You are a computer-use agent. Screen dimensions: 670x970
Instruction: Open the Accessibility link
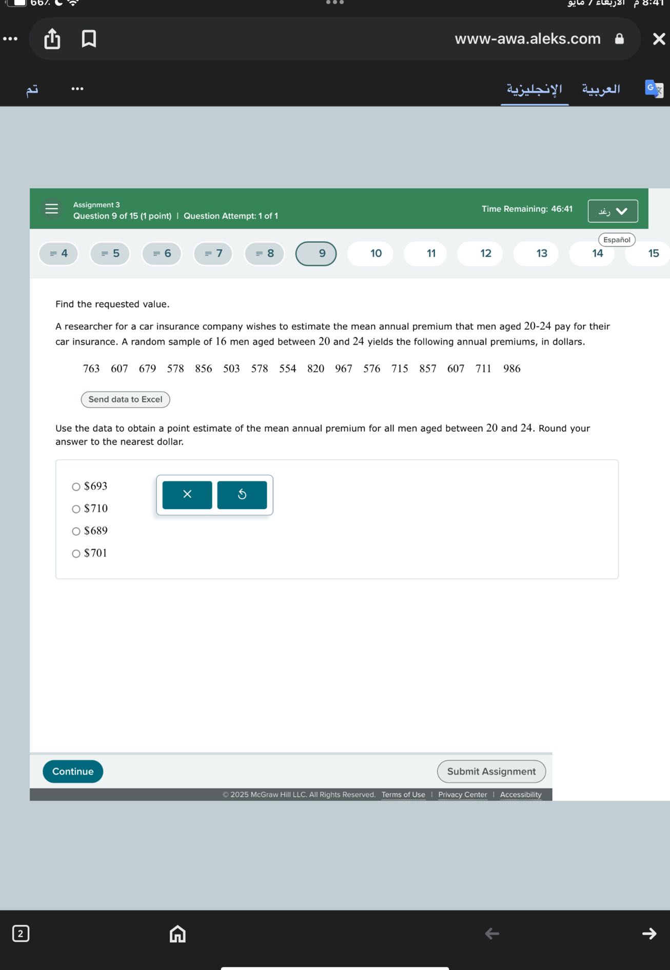pyautogui.click(x=521, y=795)
